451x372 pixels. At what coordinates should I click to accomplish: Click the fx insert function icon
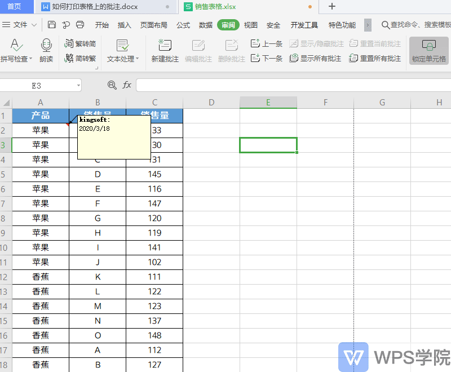point(127,85)
